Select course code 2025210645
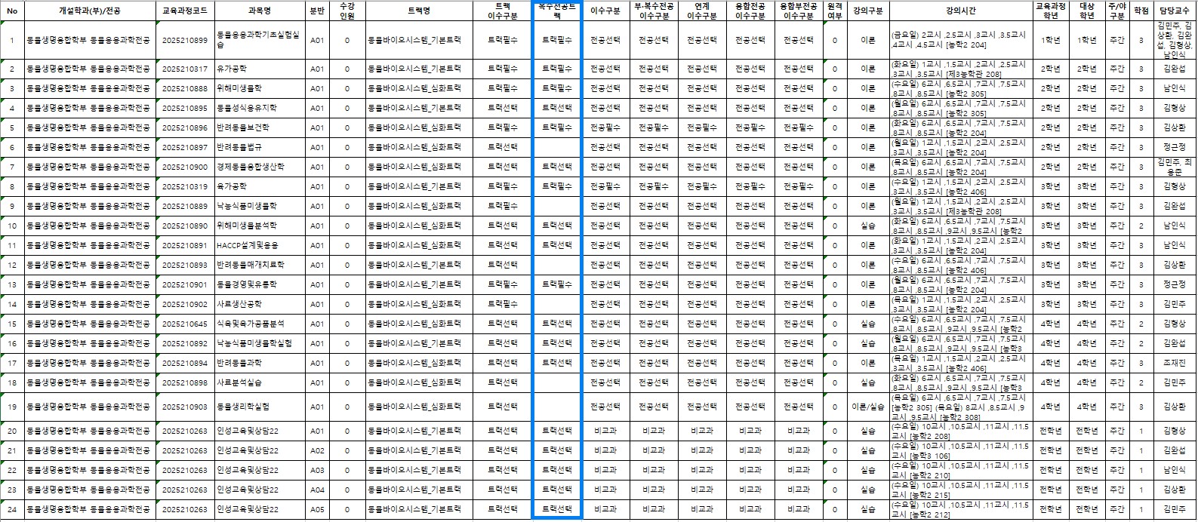 184,324
